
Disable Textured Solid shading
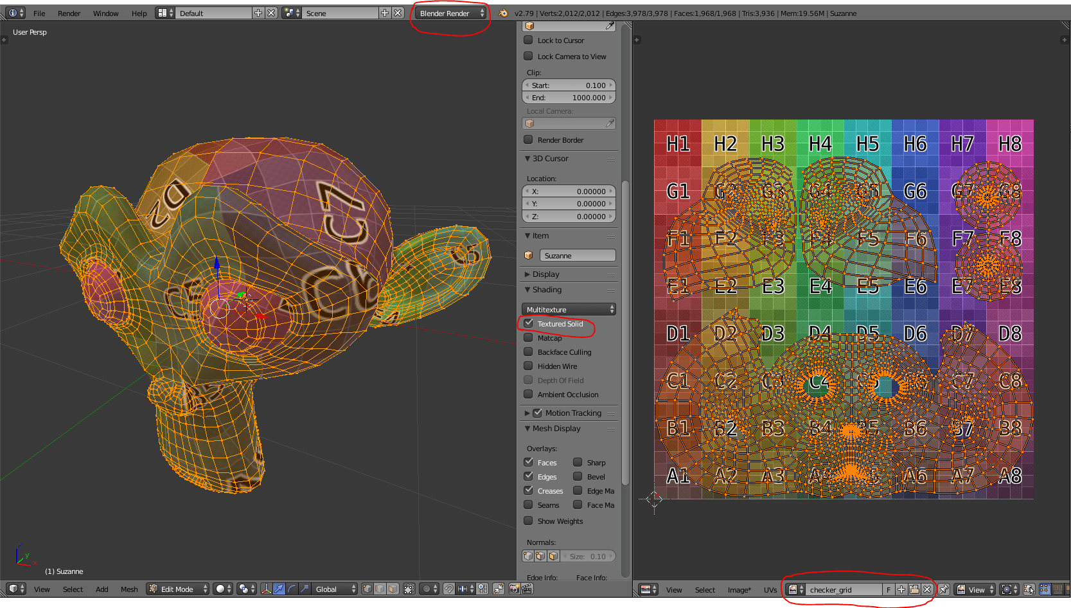tap(528, 324)
